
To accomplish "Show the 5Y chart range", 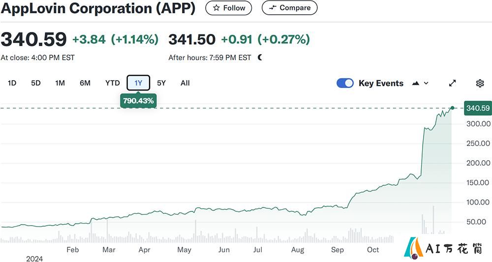I will [x=161, y=83].
